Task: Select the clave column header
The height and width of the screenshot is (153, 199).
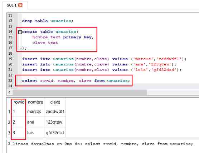Action: pos(55,102)
